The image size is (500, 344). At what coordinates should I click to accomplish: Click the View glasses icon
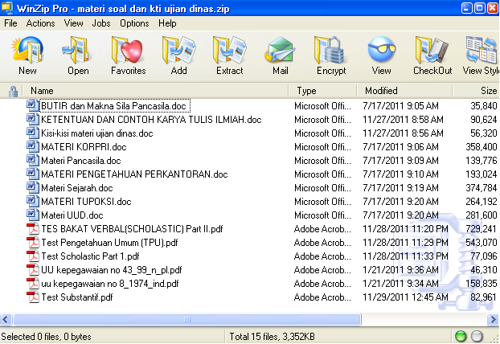[381, 50]
